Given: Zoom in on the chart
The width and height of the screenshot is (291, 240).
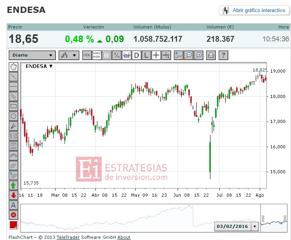Looking at the screenshot, I should point(198,55).
